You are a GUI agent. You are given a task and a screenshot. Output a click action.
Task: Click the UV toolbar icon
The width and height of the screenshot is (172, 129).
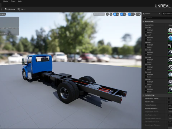(x=19, y=9)
